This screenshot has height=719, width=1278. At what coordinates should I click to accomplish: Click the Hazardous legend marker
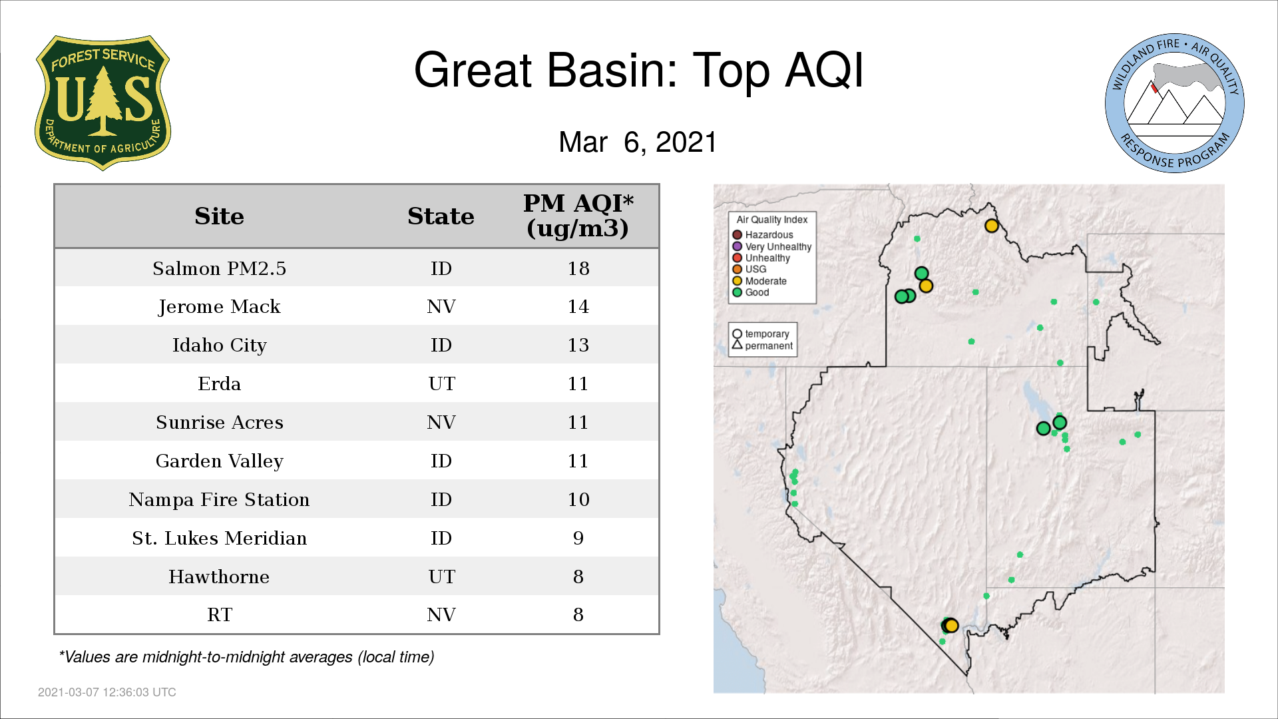pos(737,235)
